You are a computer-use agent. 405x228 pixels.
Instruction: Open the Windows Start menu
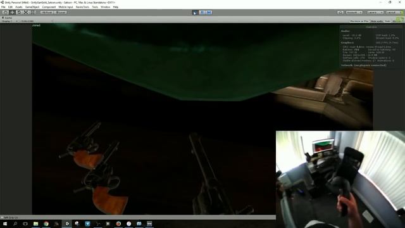5,224
